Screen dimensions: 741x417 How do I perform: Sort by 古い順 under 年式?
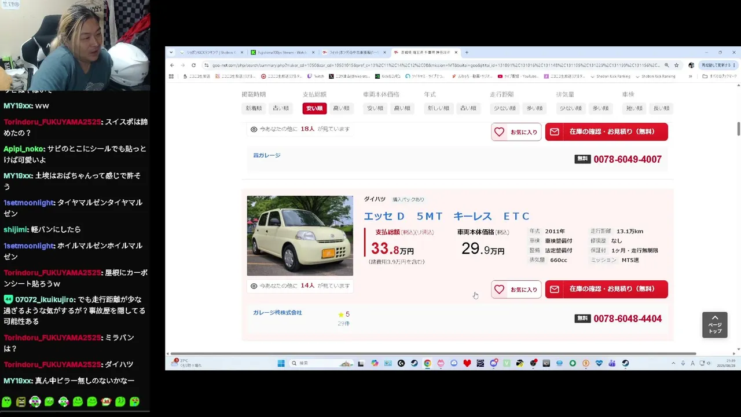click(468, 108)
